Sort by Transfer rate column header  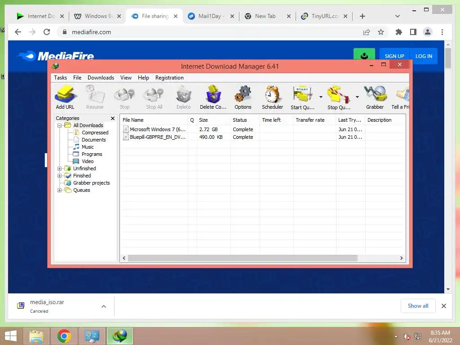pos(314,120)
